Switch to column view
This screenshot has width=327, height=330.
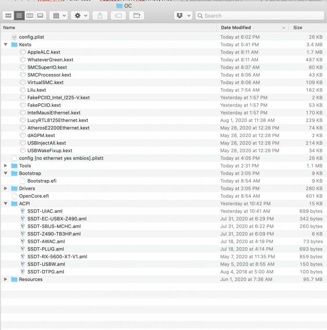coord(30,15)
